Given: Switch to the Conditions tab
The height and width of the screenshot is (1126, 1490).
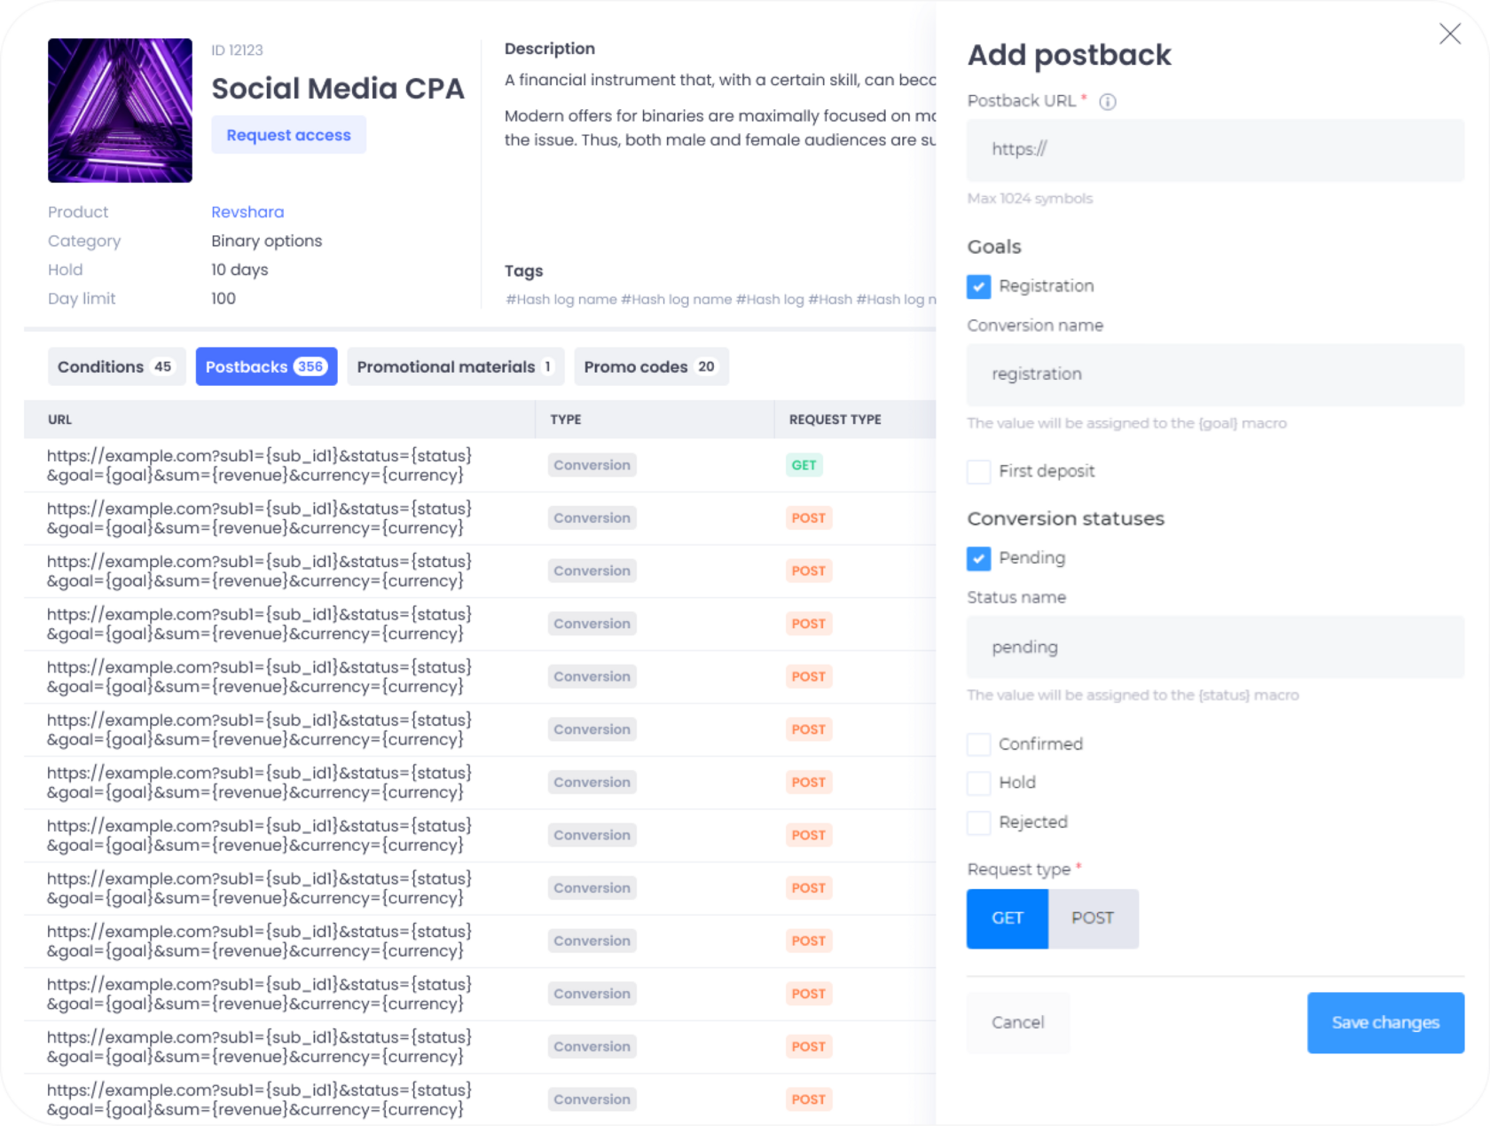Looking at the screenshot, I should (x=116, y=366).
